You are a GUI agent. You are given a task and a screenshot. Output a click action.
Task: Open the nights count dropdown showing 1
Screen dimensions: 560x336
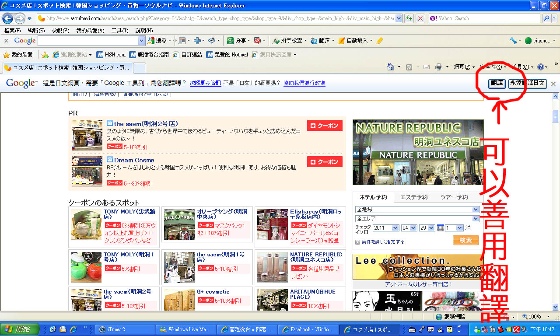454,228
